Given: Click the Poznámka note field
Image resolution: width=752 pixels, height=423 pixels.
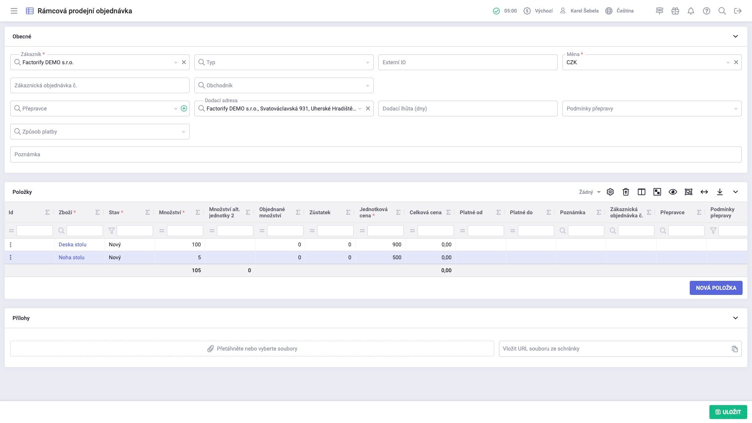Looking at the screenshot, I should click(x=376, y=154).
